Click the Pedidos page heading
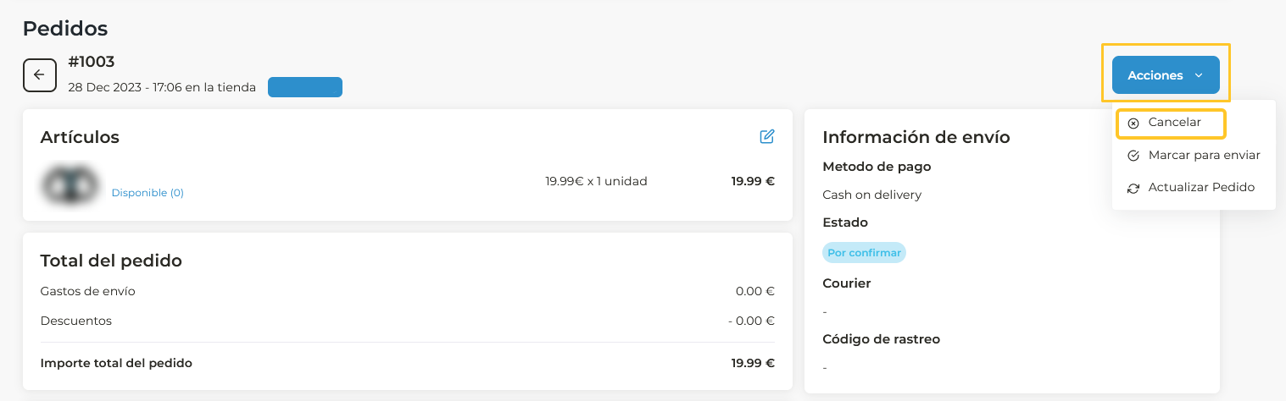 pos(65,29)
